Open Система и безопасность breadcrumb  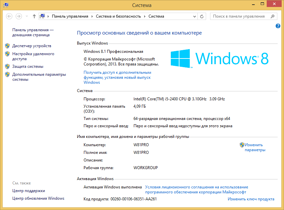coord(118,16)
